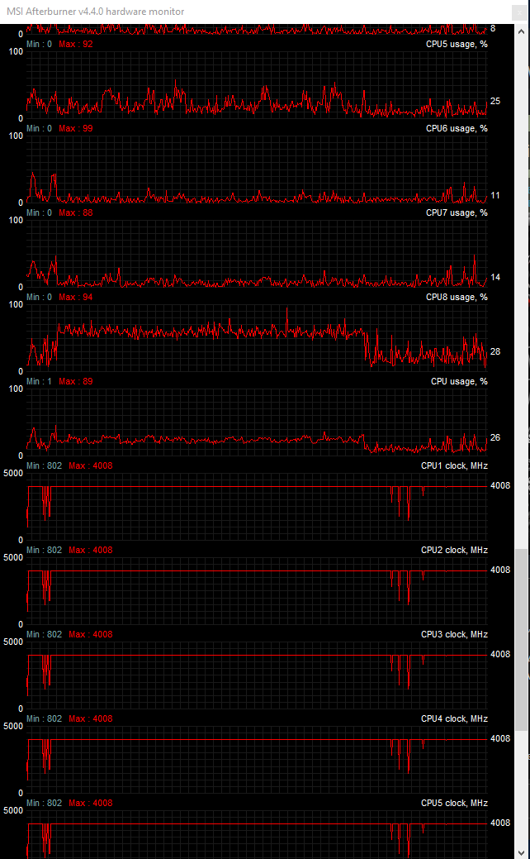Click the 'Min : 1' reading
Viewport: 530px width, 859px height.
point(40,382)
